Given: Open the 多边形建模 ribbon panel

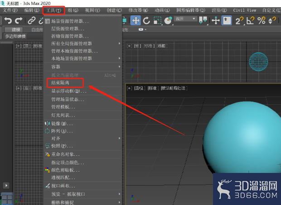Looking at the screenshot, I should click(15, 37).
